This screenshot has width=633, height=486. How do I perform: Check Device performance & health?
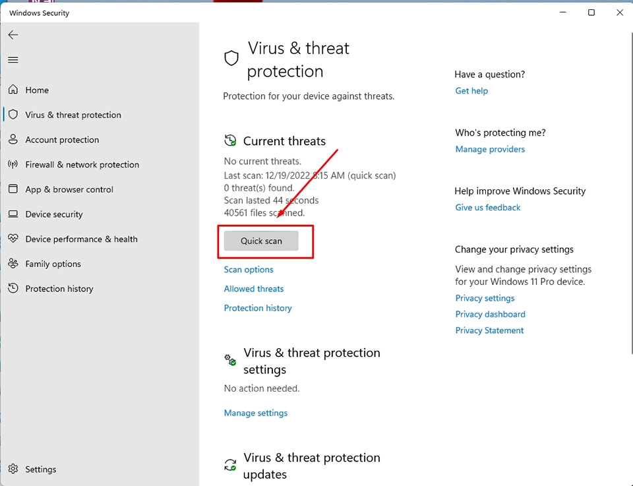81,239
